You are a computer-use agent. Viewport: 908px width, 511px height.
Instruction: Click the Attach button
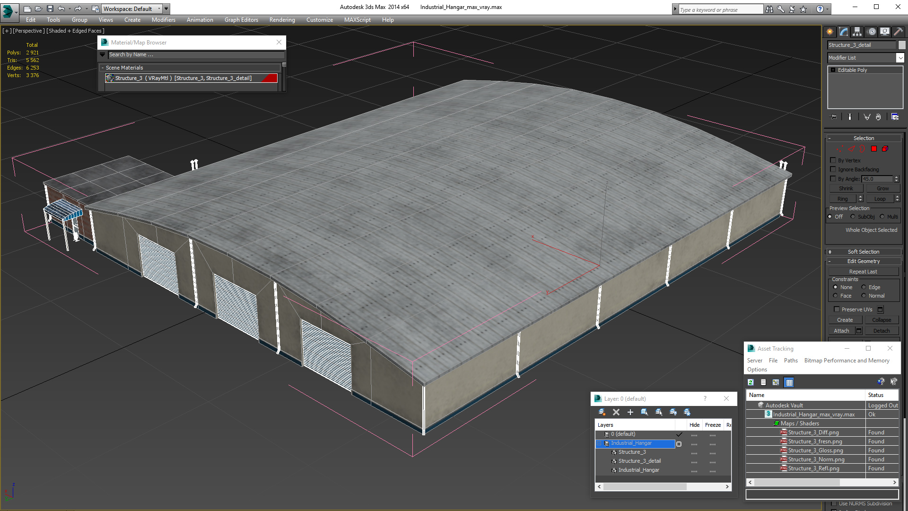(x=841, y=331)
